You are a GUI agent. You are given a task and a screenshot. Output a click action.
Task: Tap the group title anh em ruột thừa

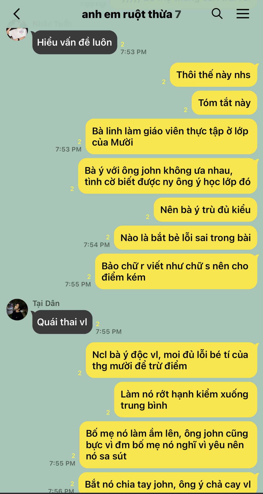pos(127,14)
